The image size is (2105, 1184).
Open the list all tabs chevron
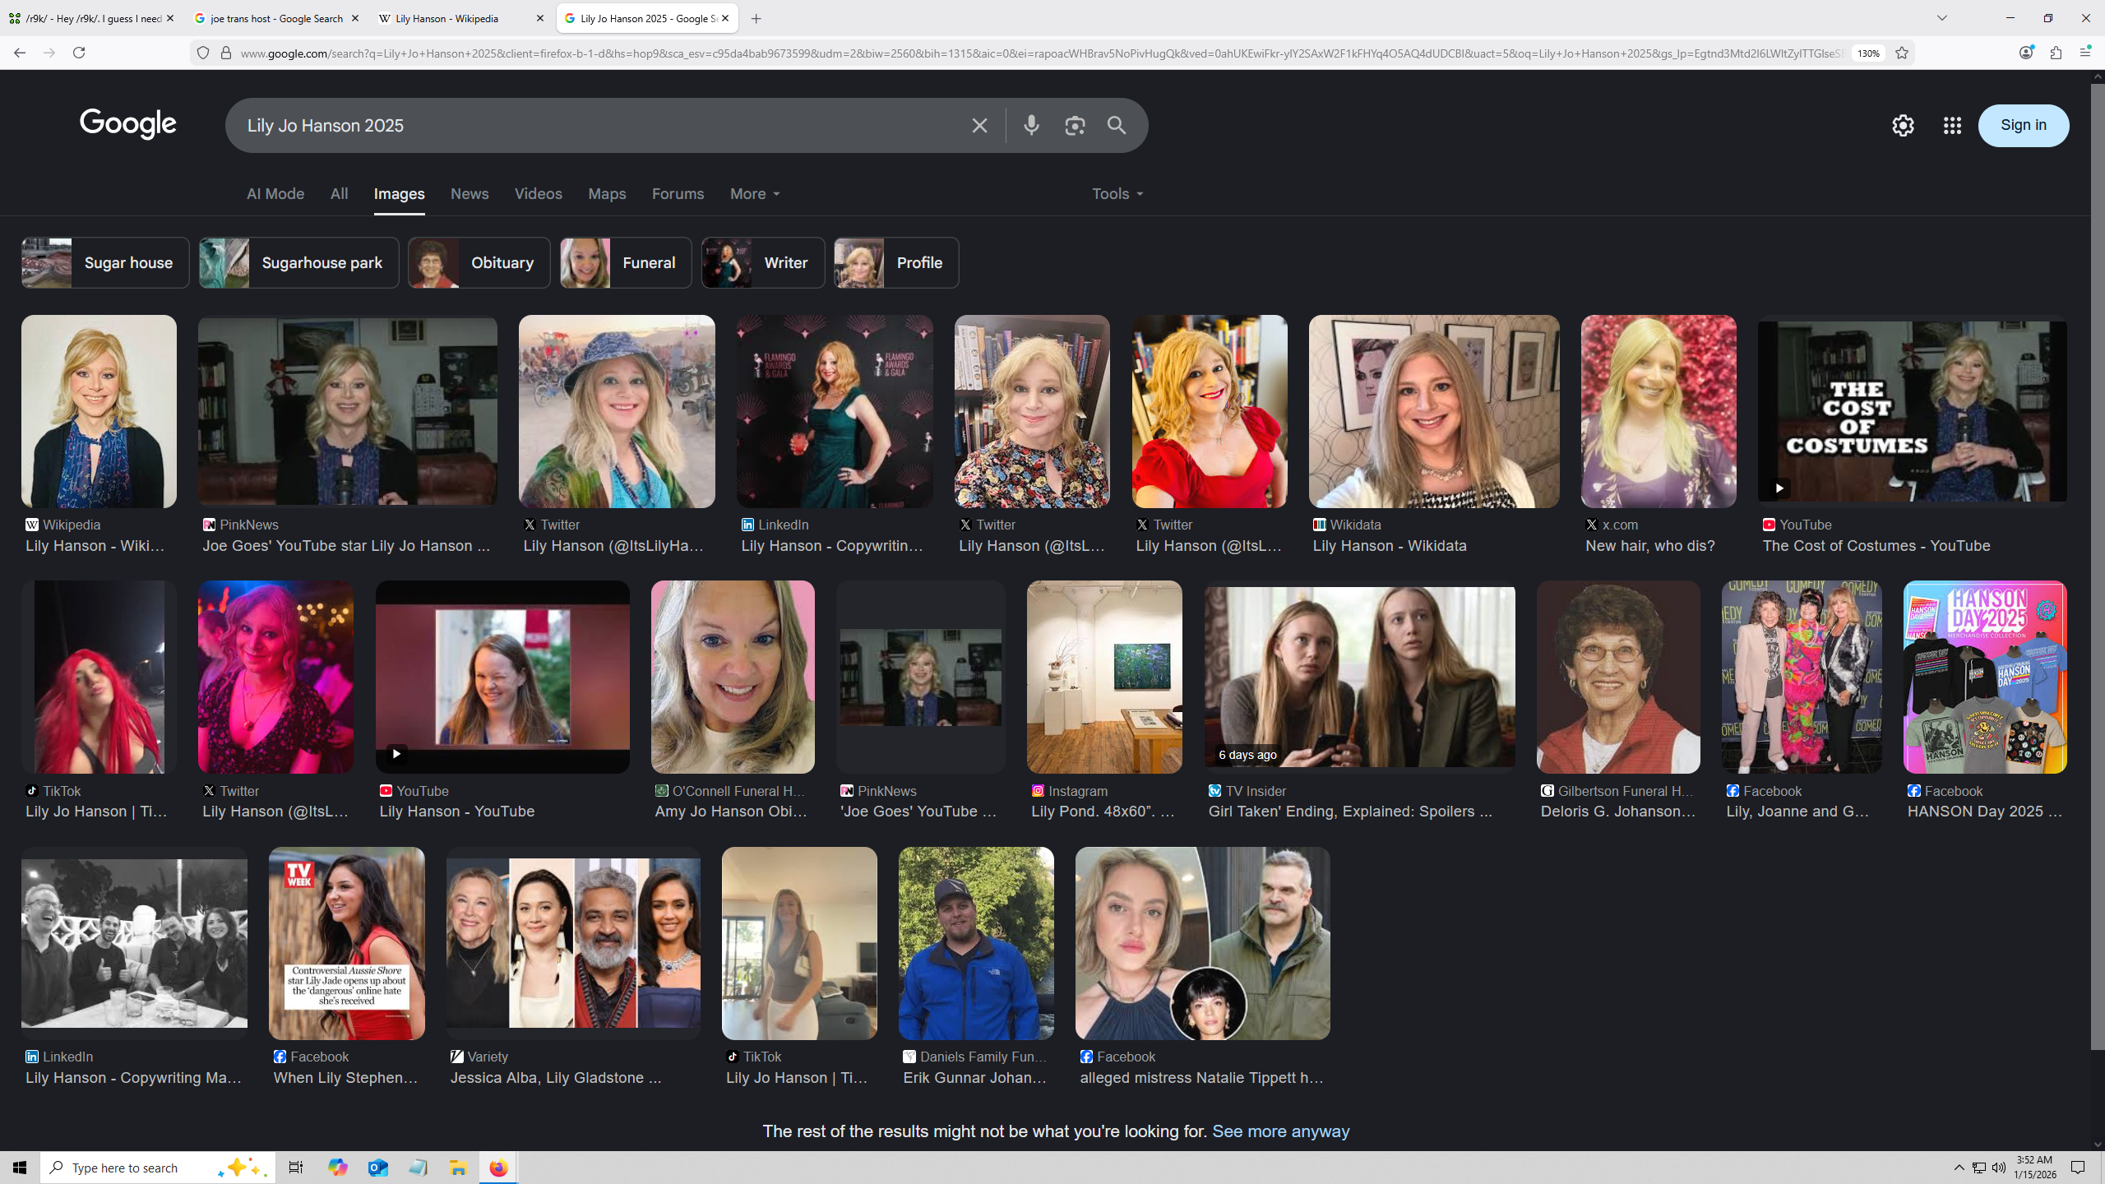(1941, 18)
